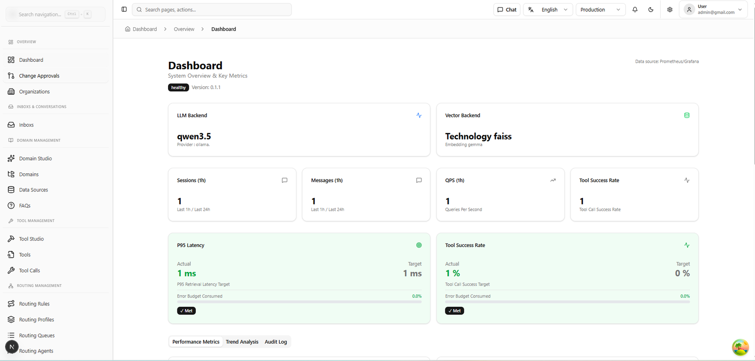Click the healthy status badge
This screenshot has width=755, height=361.
coord(178,88)
